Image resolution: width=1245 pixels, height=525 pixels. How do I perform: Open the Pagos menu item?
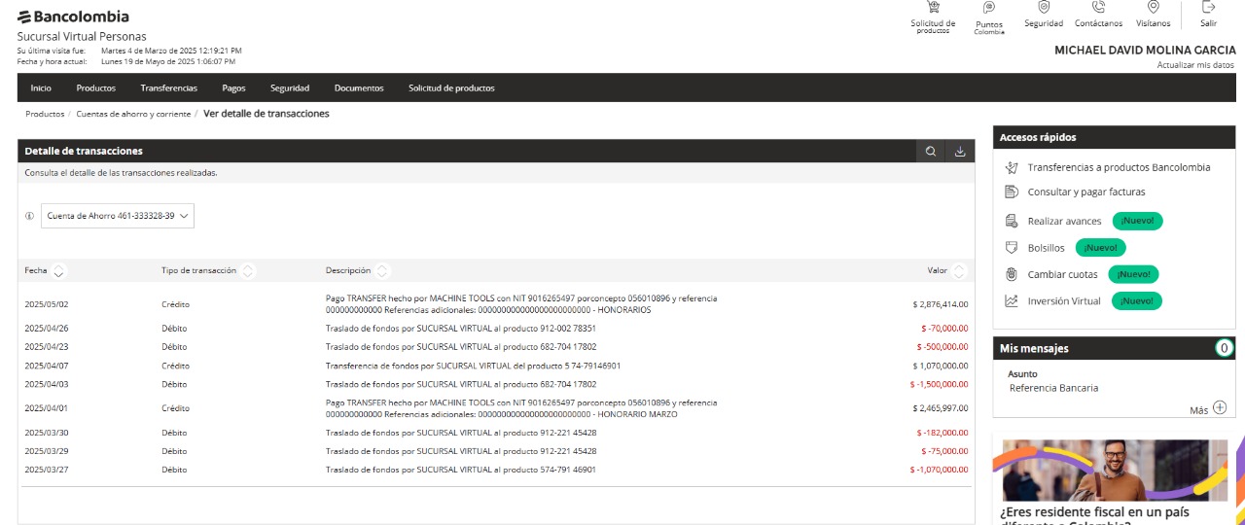pyautogui.click(x=233, y=88)
